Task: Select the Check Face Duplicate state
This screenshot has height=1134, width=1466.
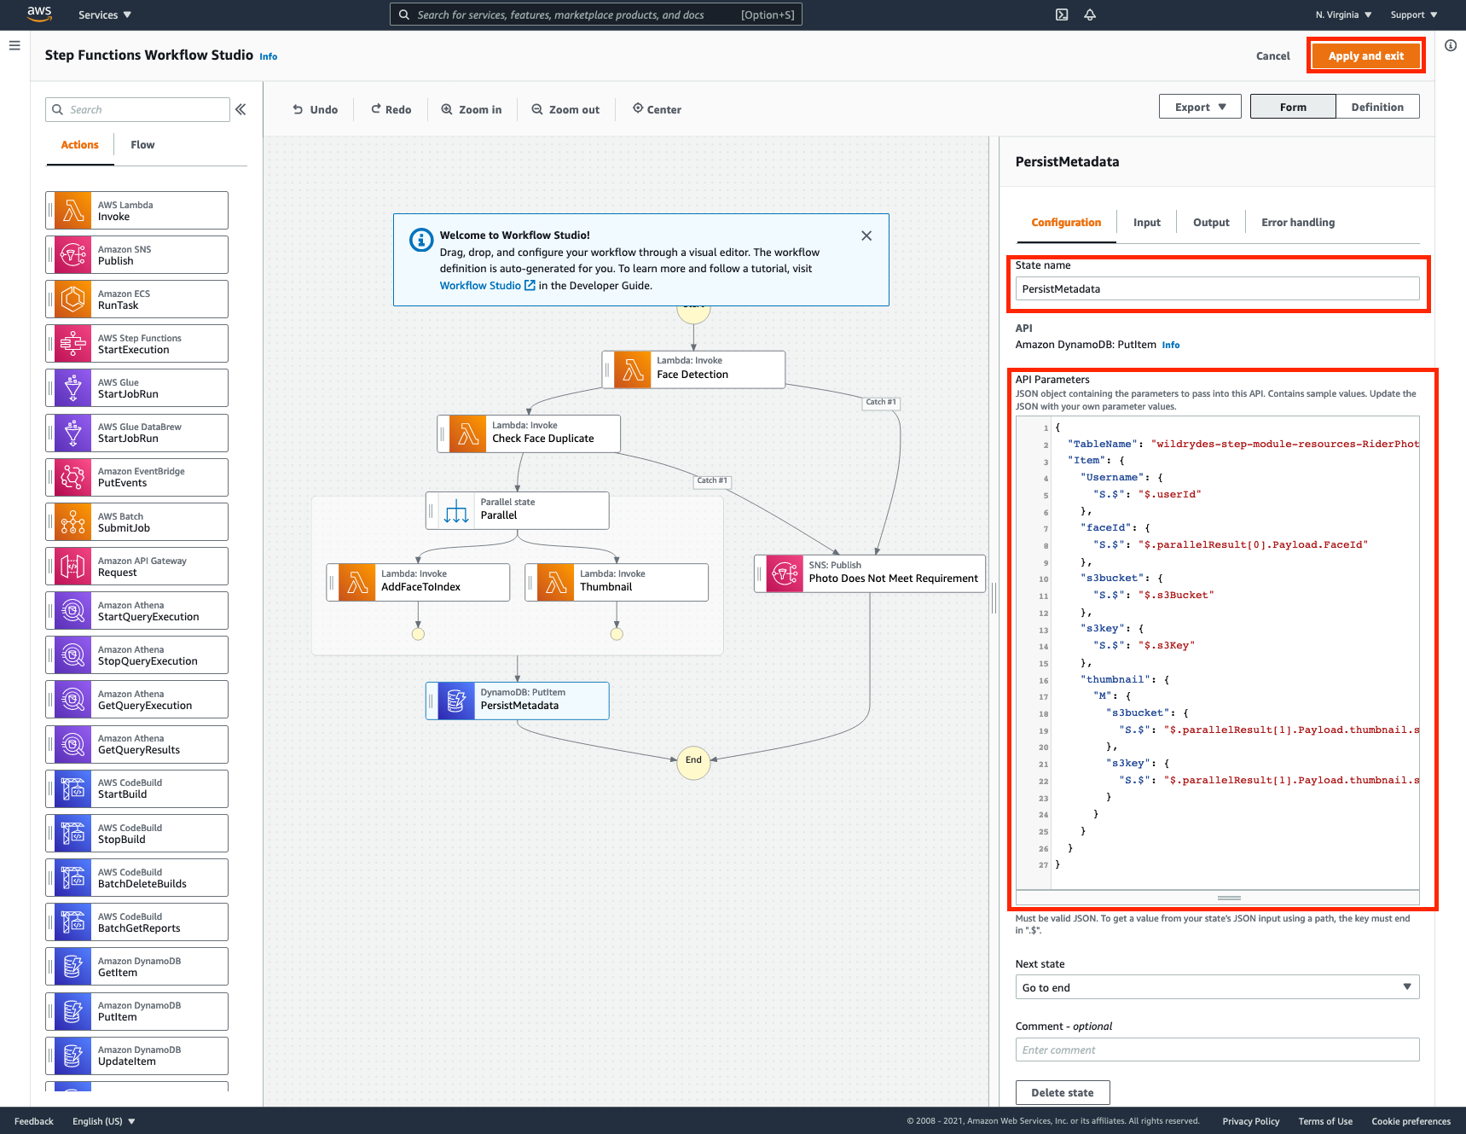Action: pyautogui.click(x=529, y=433)
